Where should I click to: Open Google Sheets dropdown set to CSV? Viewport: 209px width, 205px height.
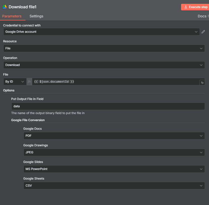114,186
